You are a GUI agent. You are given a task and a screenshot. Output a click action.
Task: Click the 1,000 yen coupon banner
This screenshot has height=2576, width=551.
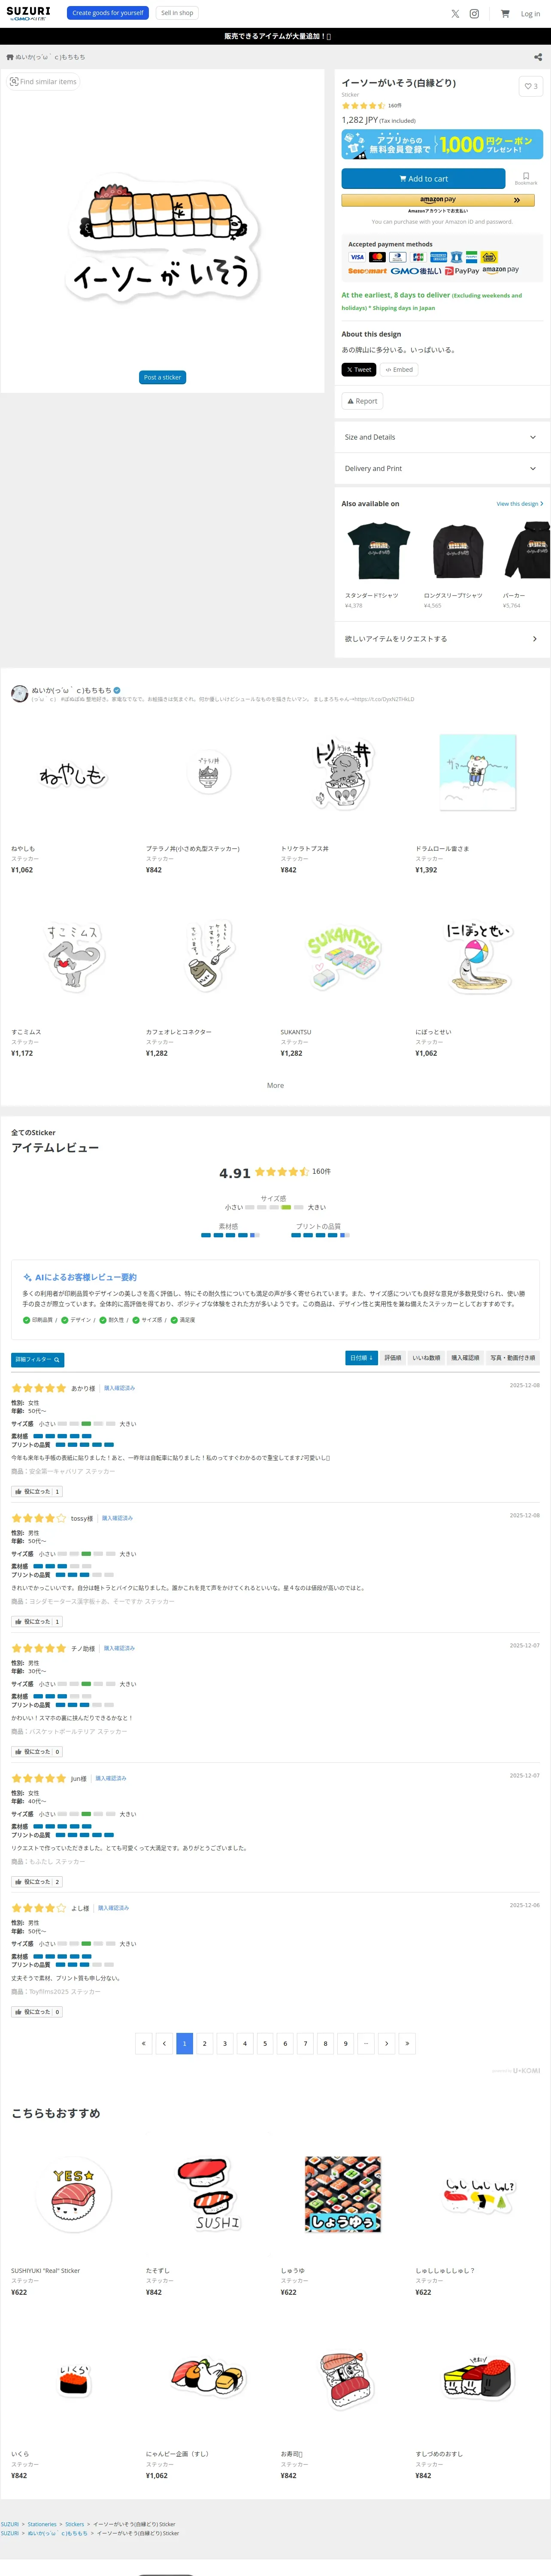442,144
